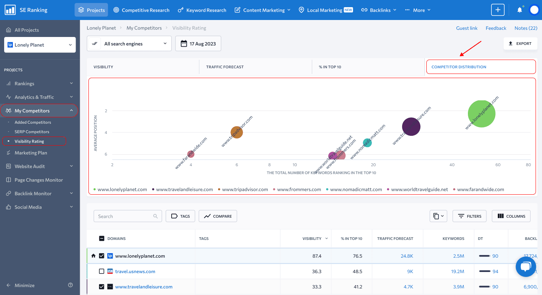Click the calendar icon in the date button

point(184,44)
